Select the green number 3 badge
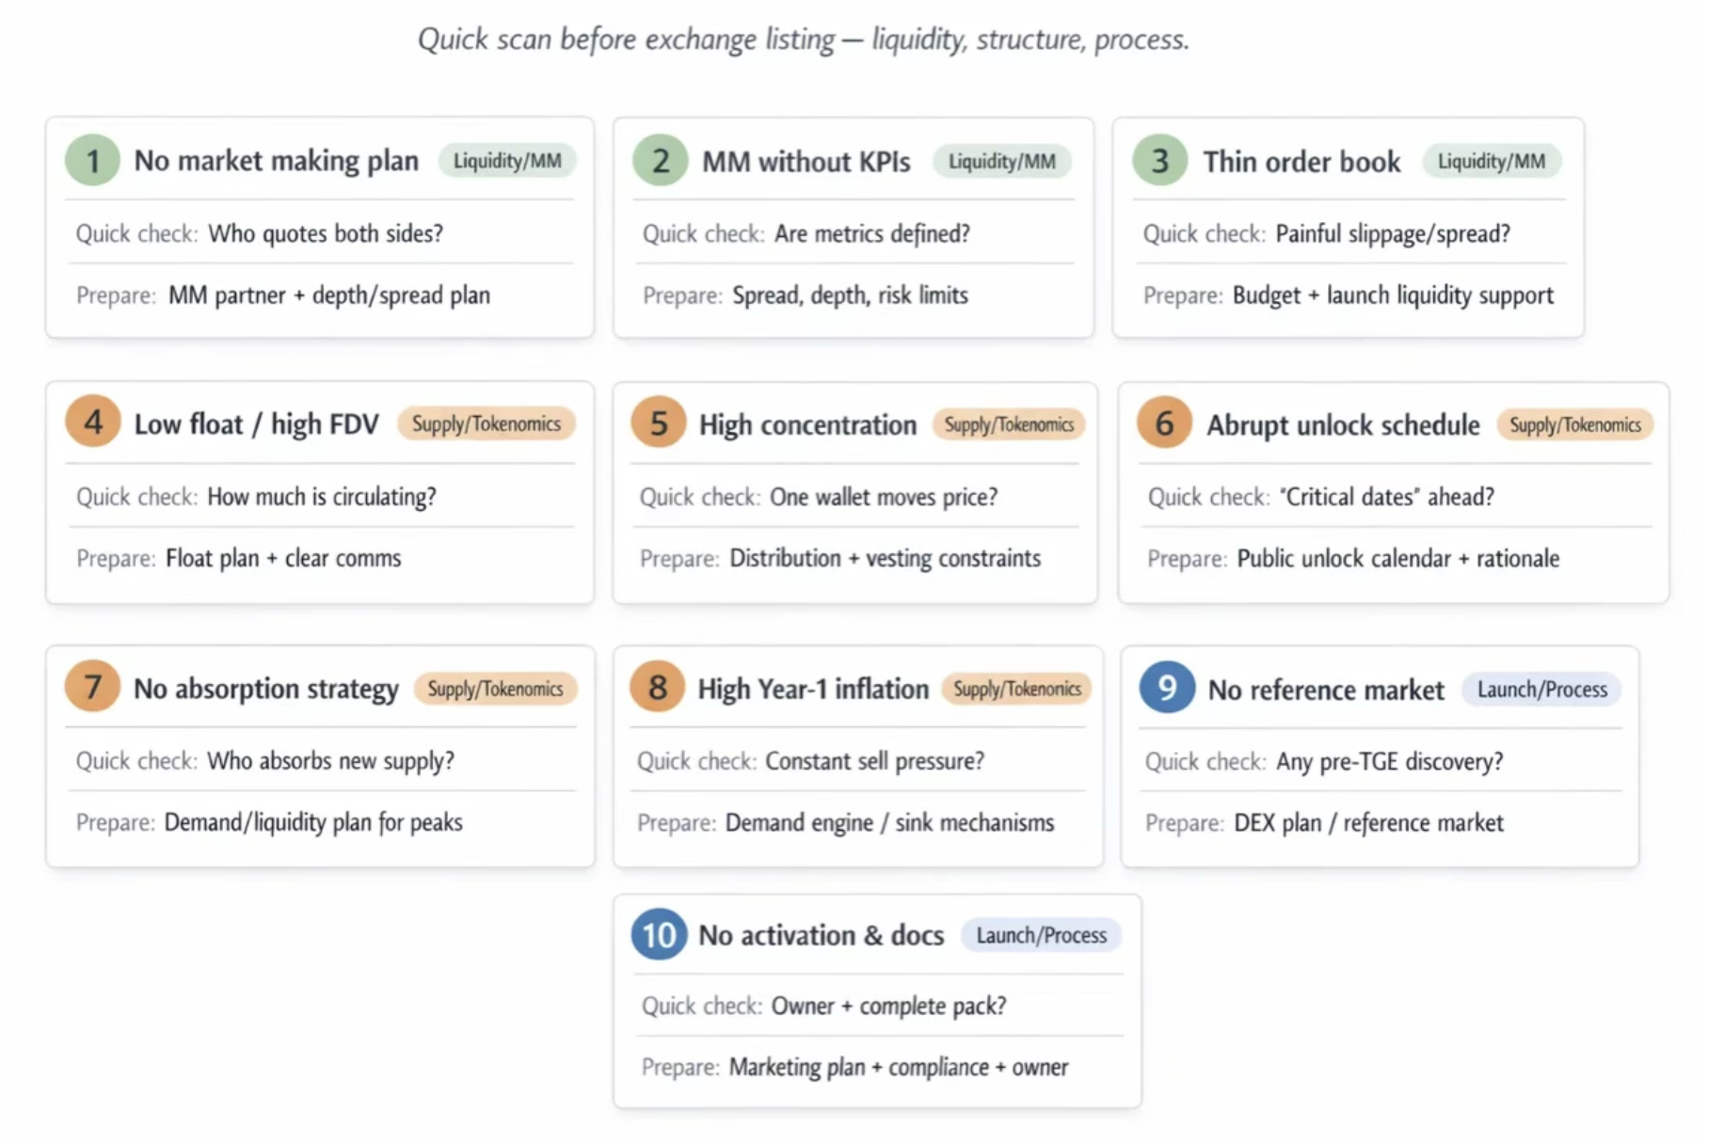This screenshot has width=1709, height=1144. pyautogui.click(x=1159, y=161)
